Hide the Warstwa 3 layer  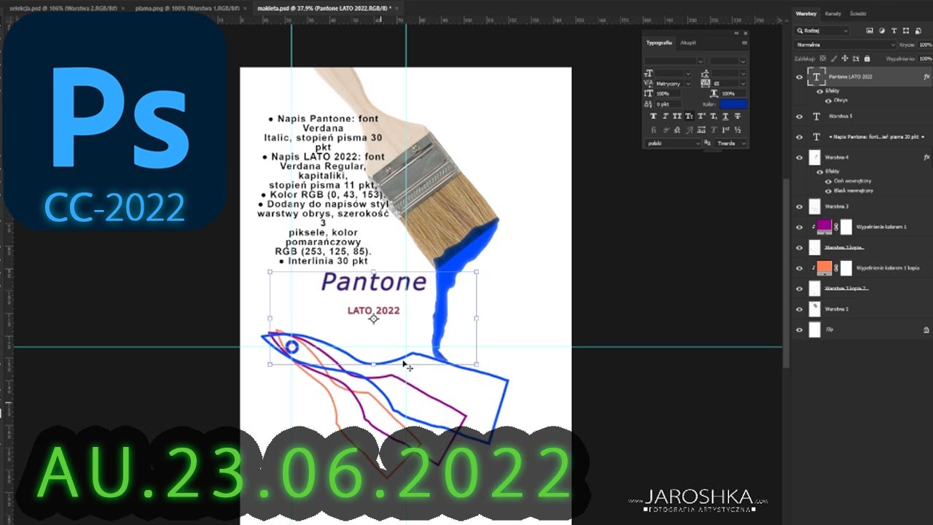click(x=800, y=206)
